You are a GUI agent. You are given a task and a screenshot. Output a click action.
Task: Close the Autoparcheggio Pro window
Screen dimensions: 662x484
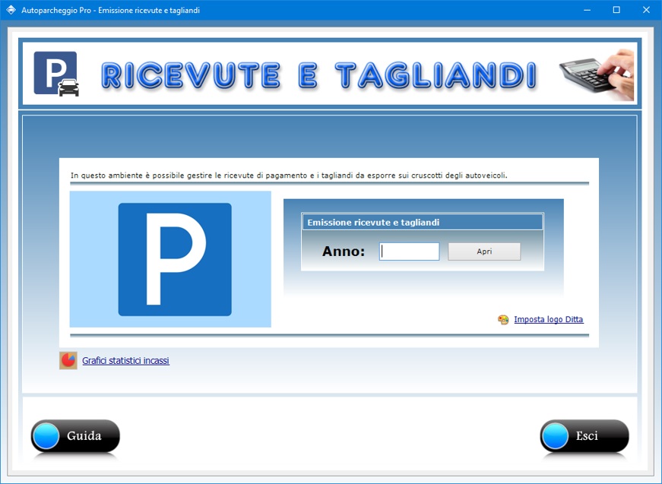[646, 10]
